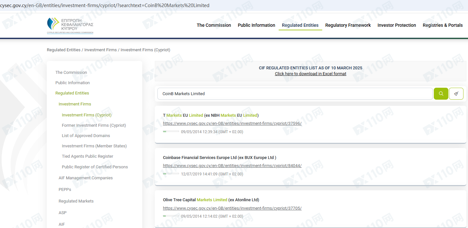Viewport: 468px width, 228px height.
Task: Select The Commission in the sidebar
Action: coord(71,73)
